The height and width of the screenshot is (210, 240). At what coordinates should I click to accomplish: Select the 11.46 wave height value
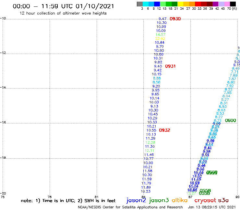click(149, 155)
